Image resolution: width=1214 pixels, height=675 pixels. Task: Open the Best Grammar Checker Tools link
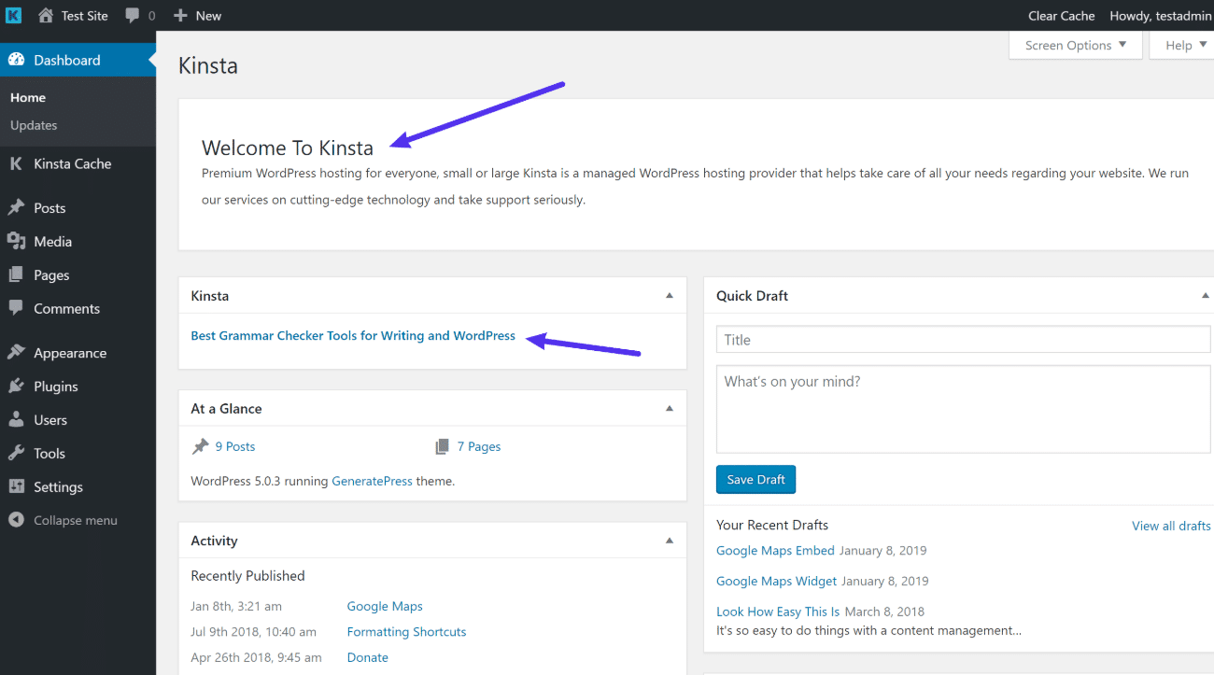353,335
